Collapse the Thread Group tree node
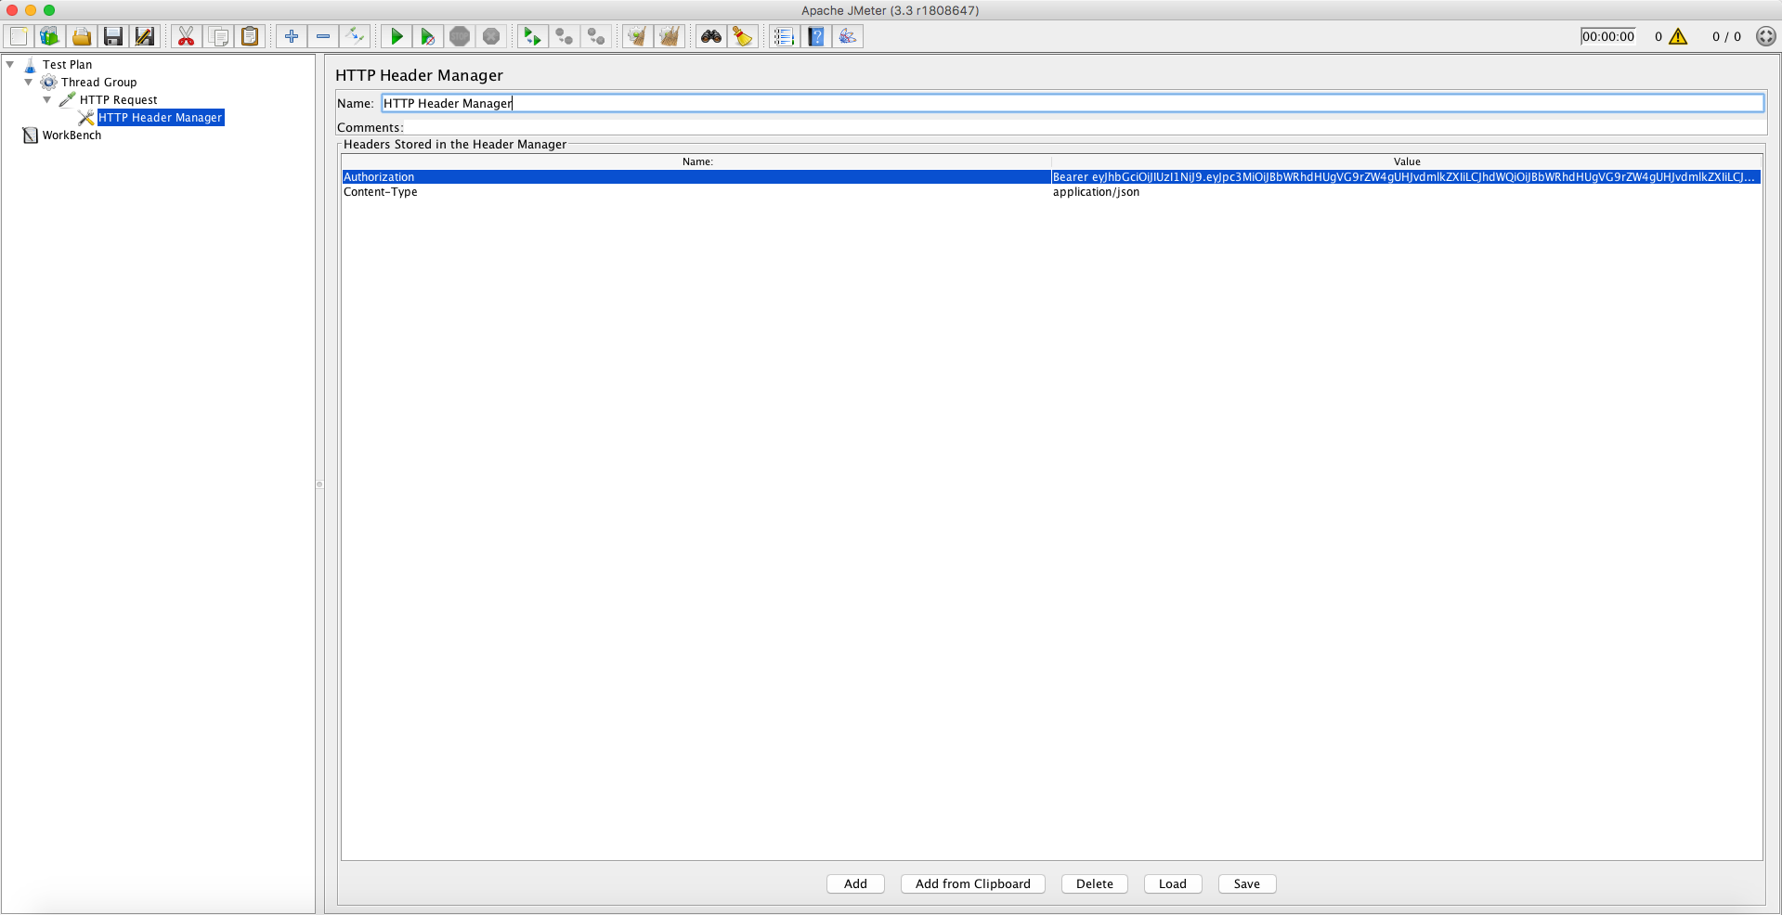Viewport: 1782px width, 915px height. (29, 82)
